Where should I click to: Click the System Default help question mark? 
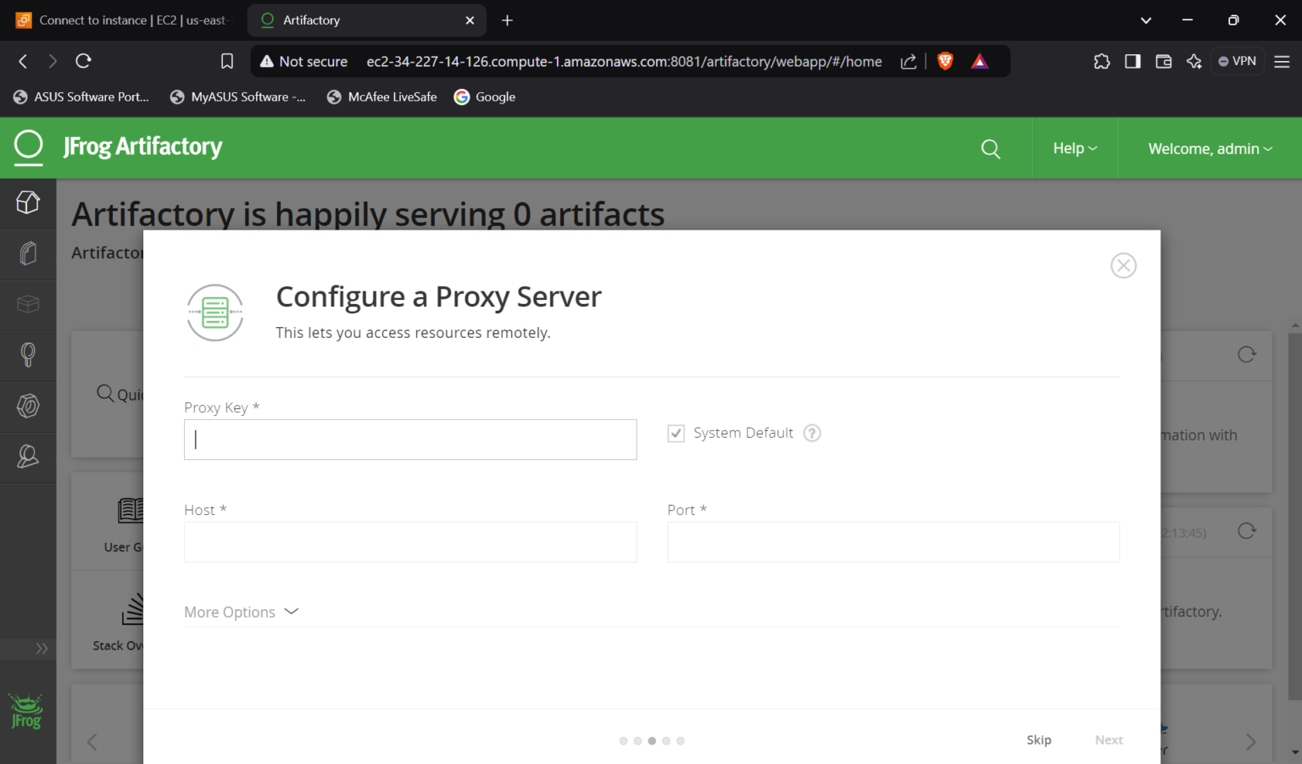click(x=811, y=433)
